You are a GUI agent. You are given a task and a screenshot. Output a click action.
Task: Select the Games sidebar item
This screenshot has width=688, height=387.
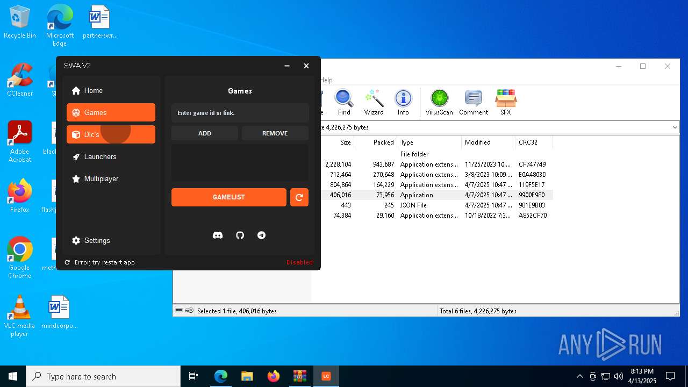click(111, 112)
